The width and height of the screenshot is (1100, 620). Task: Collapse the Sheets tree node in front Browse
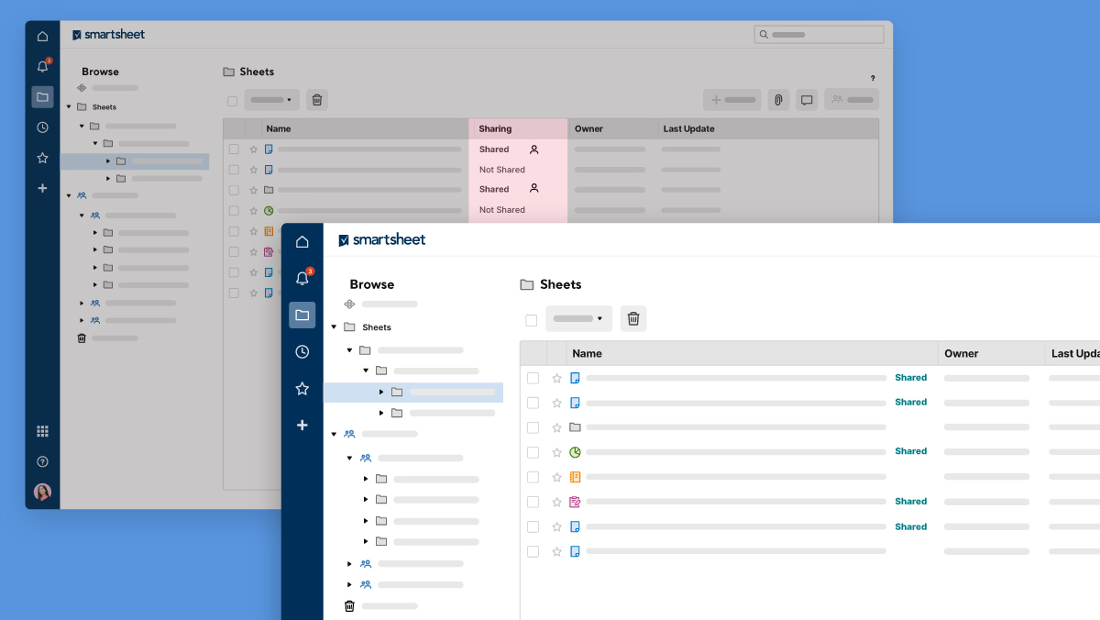(335, 327)
